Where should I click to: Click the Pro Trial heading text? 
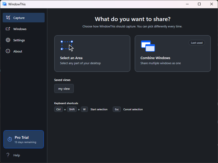click(22, 137)
